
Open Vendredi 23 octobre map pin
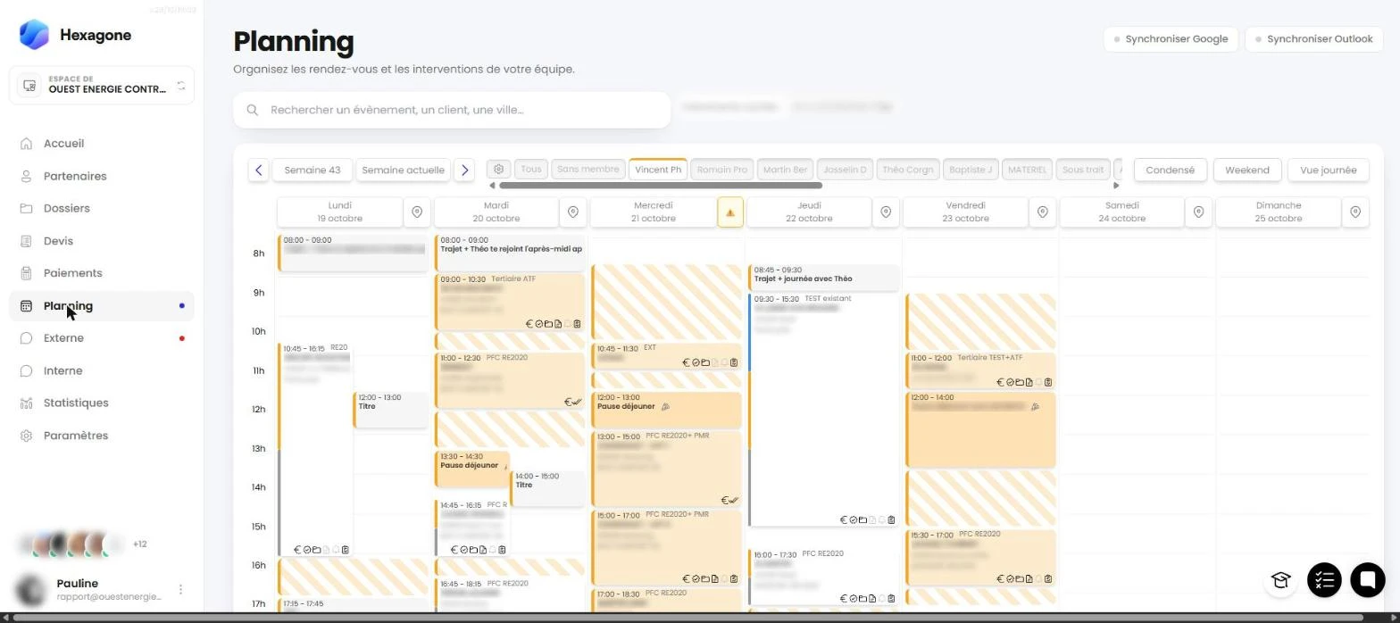pos(1043,212)
